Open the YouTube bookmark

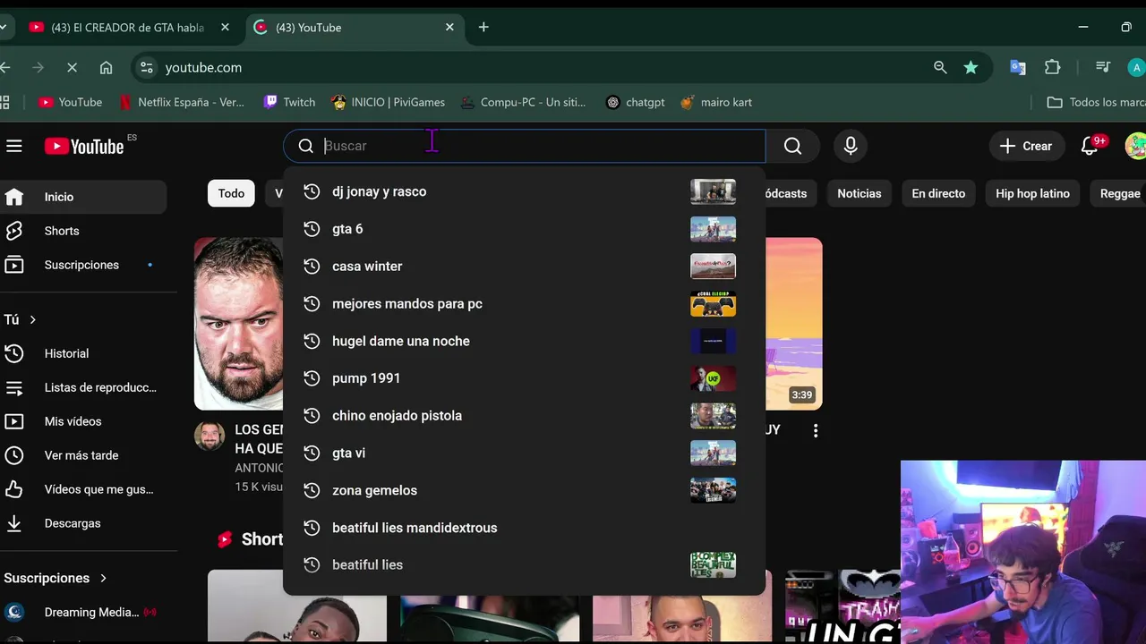[x=70, y=102]
